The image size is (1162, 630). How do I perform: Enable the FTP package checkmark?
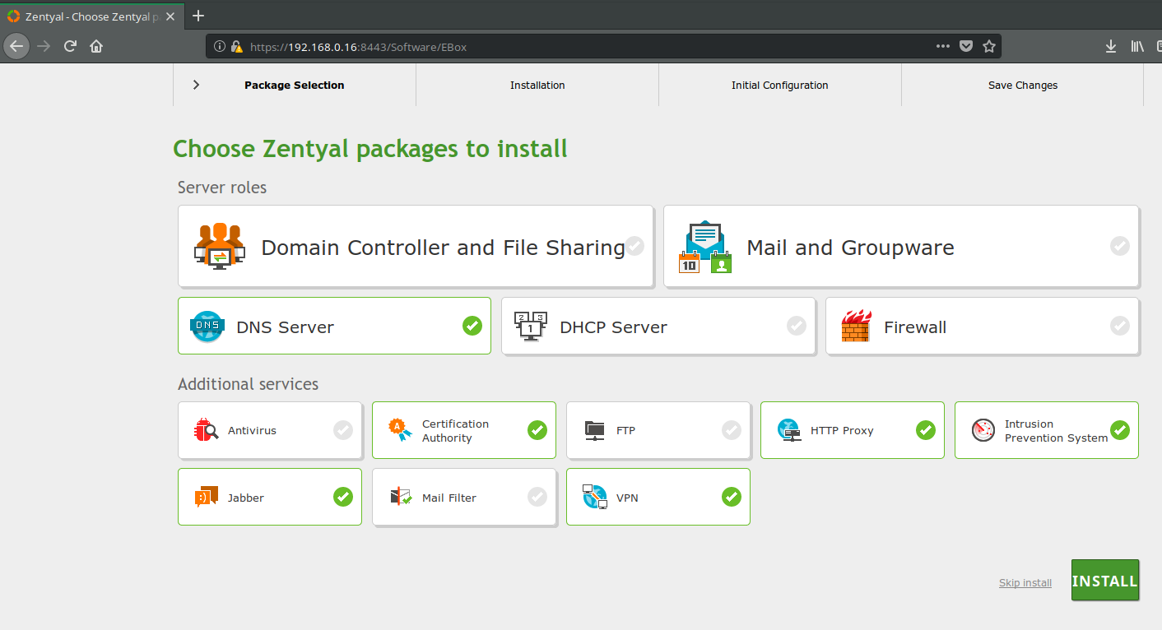click(x=731, y=430)
